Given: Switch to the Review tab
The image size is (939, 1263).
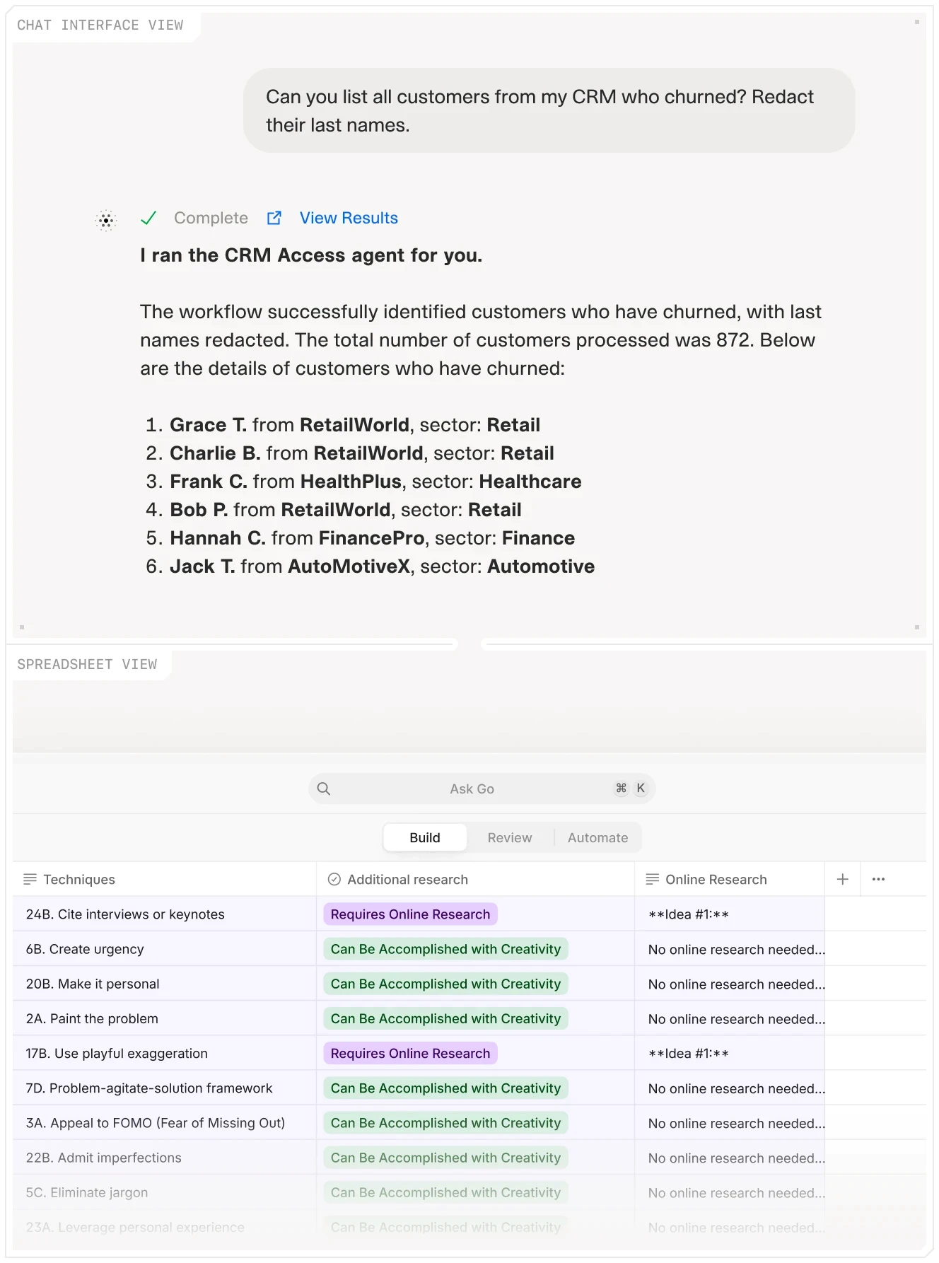Looking at the screenshot, I should point(510,837).
